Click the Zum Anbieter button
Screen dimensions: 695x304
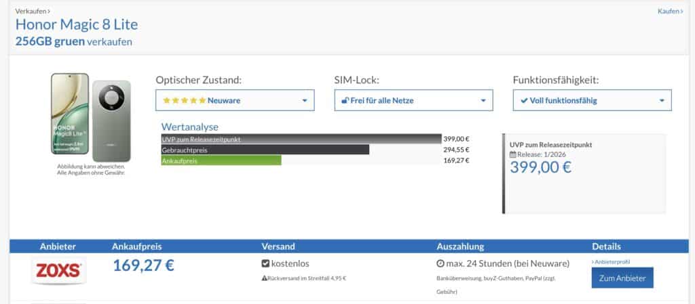pos(622,278)
